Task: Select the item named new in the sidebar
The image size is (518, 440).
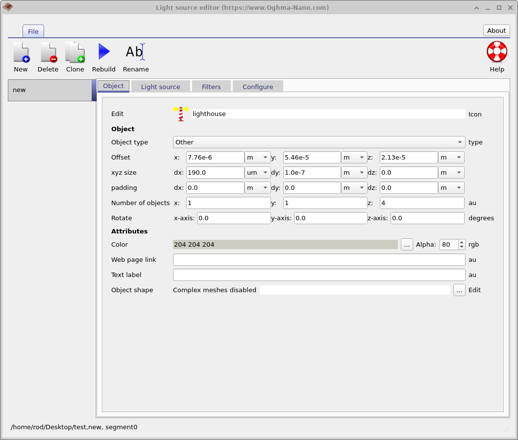Action: 49,90
